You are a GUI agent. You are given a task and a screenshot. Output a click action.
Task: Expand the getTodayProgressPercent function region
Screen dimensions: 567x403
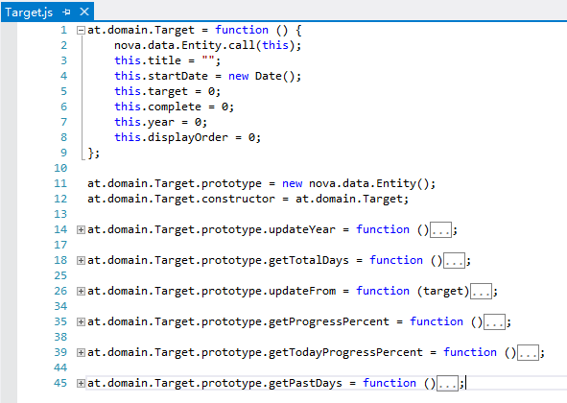click(x=81, y=353)
